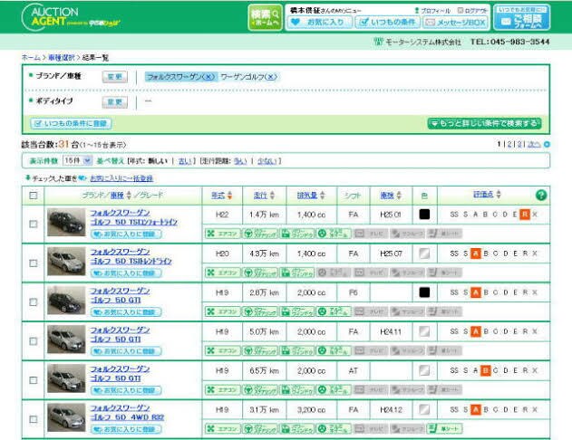Screen dimensions: 572x440
Task: Expand もっと詳しい条件で検索する
Action: pos(484,123)
